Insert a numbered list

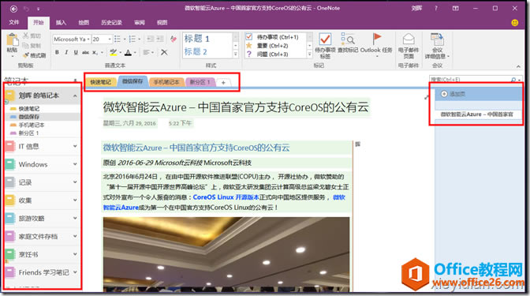point(132,39)
